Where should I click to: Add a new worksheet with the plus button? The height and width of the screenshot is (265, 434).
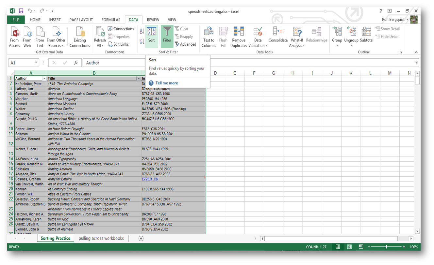click(141, 238)
